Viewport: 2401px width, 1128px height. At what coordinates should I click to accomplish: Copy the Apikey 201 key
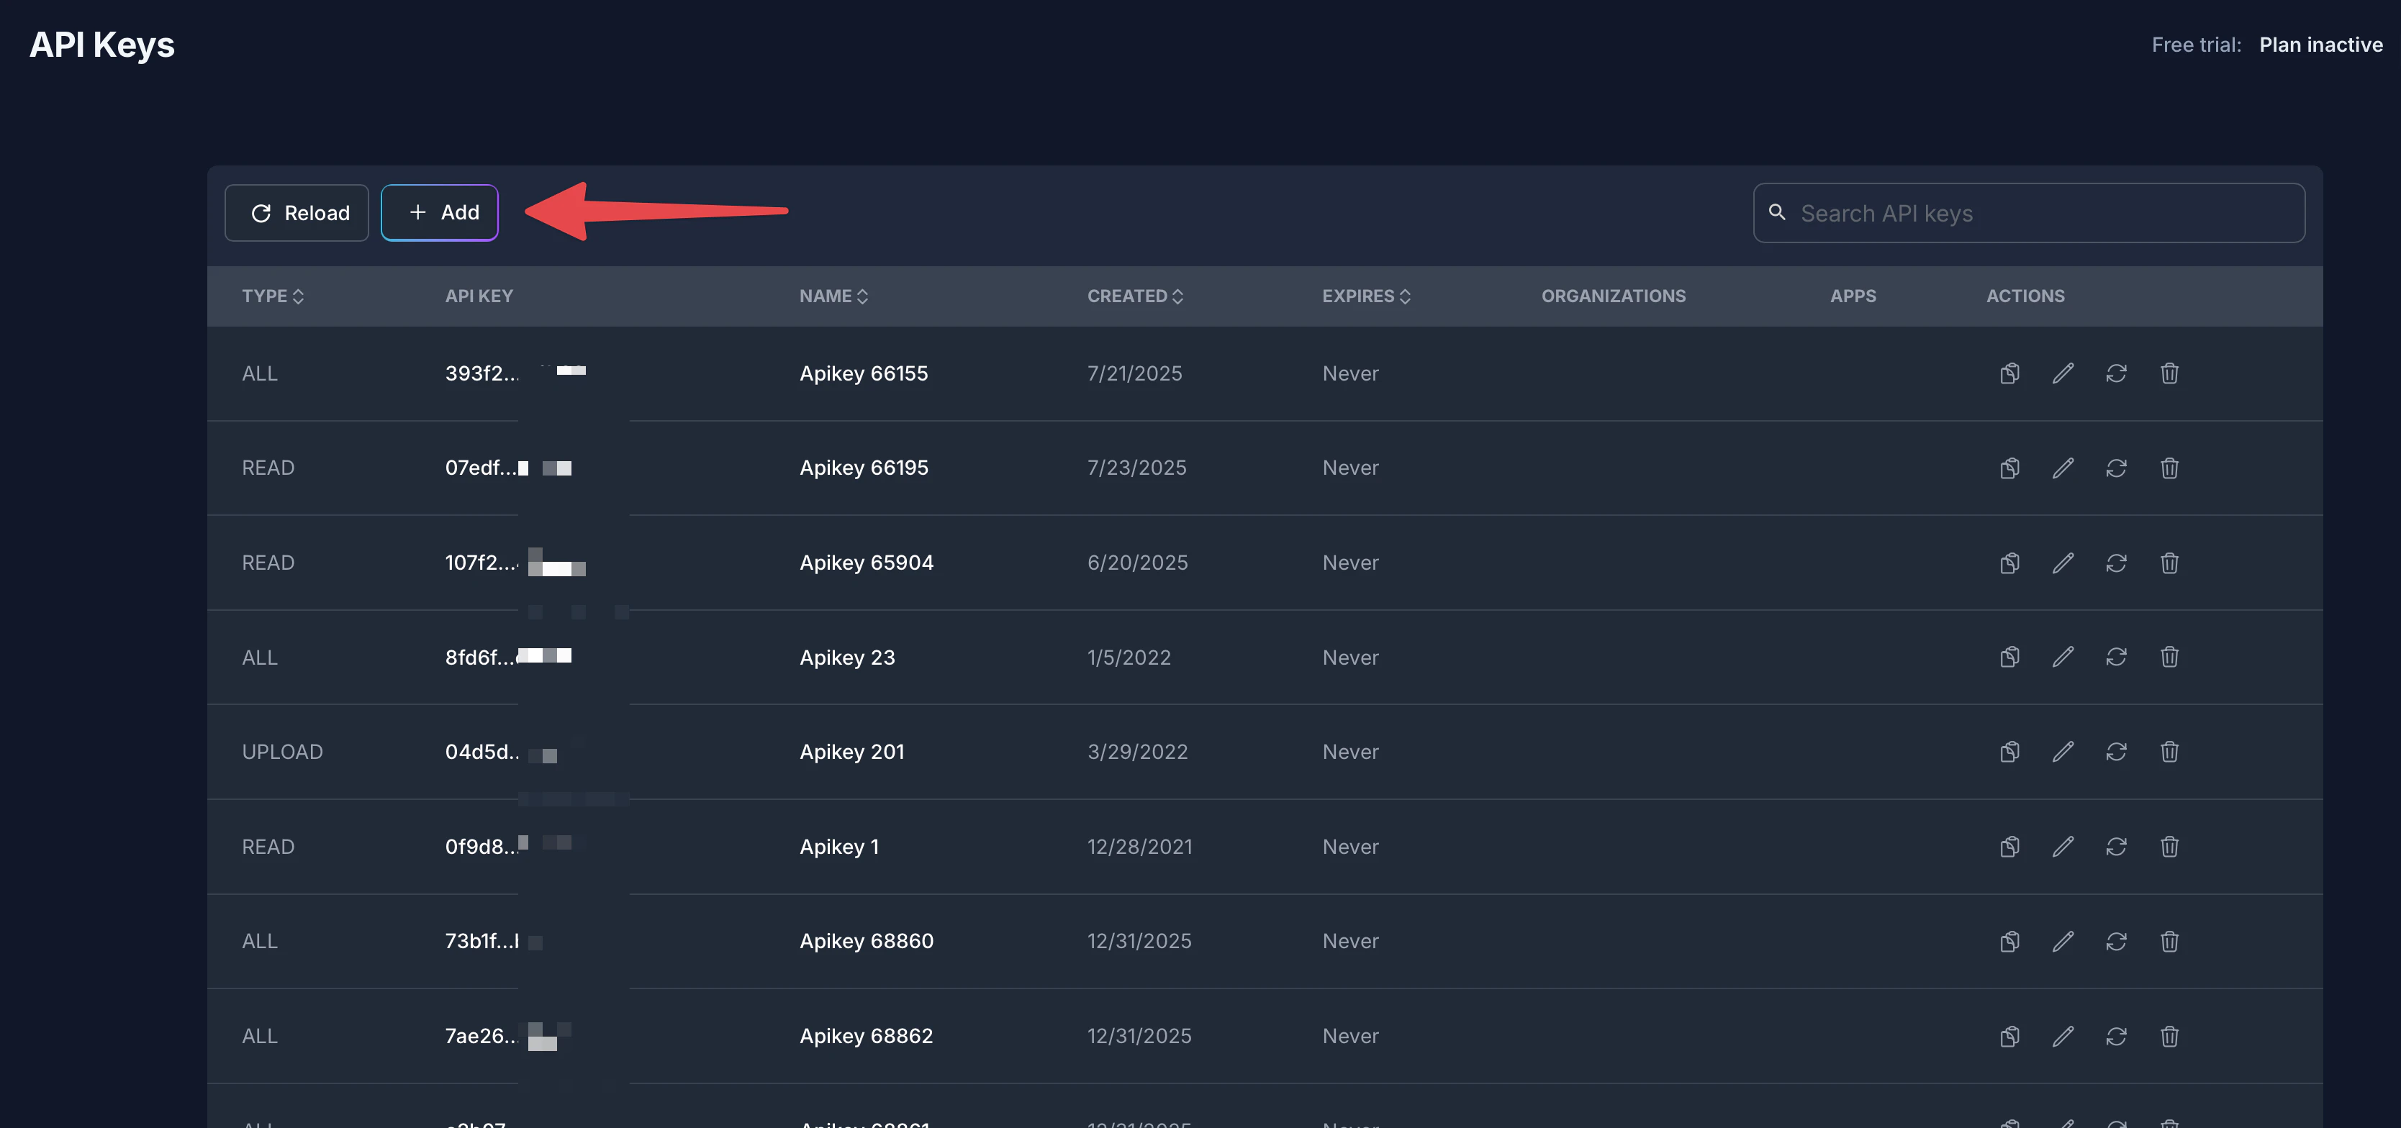click(x=2009, y=752)
